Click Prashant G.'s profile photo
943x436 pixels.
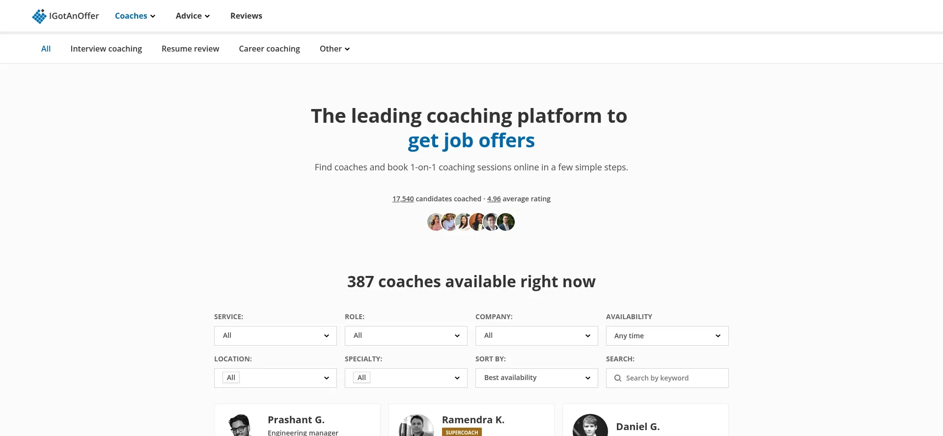[x=240, y=426]
